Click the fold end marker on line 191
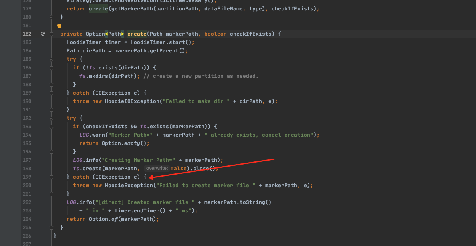Image resolution: width=476 pixels, height=246 pixels. (x=52, y=110)
